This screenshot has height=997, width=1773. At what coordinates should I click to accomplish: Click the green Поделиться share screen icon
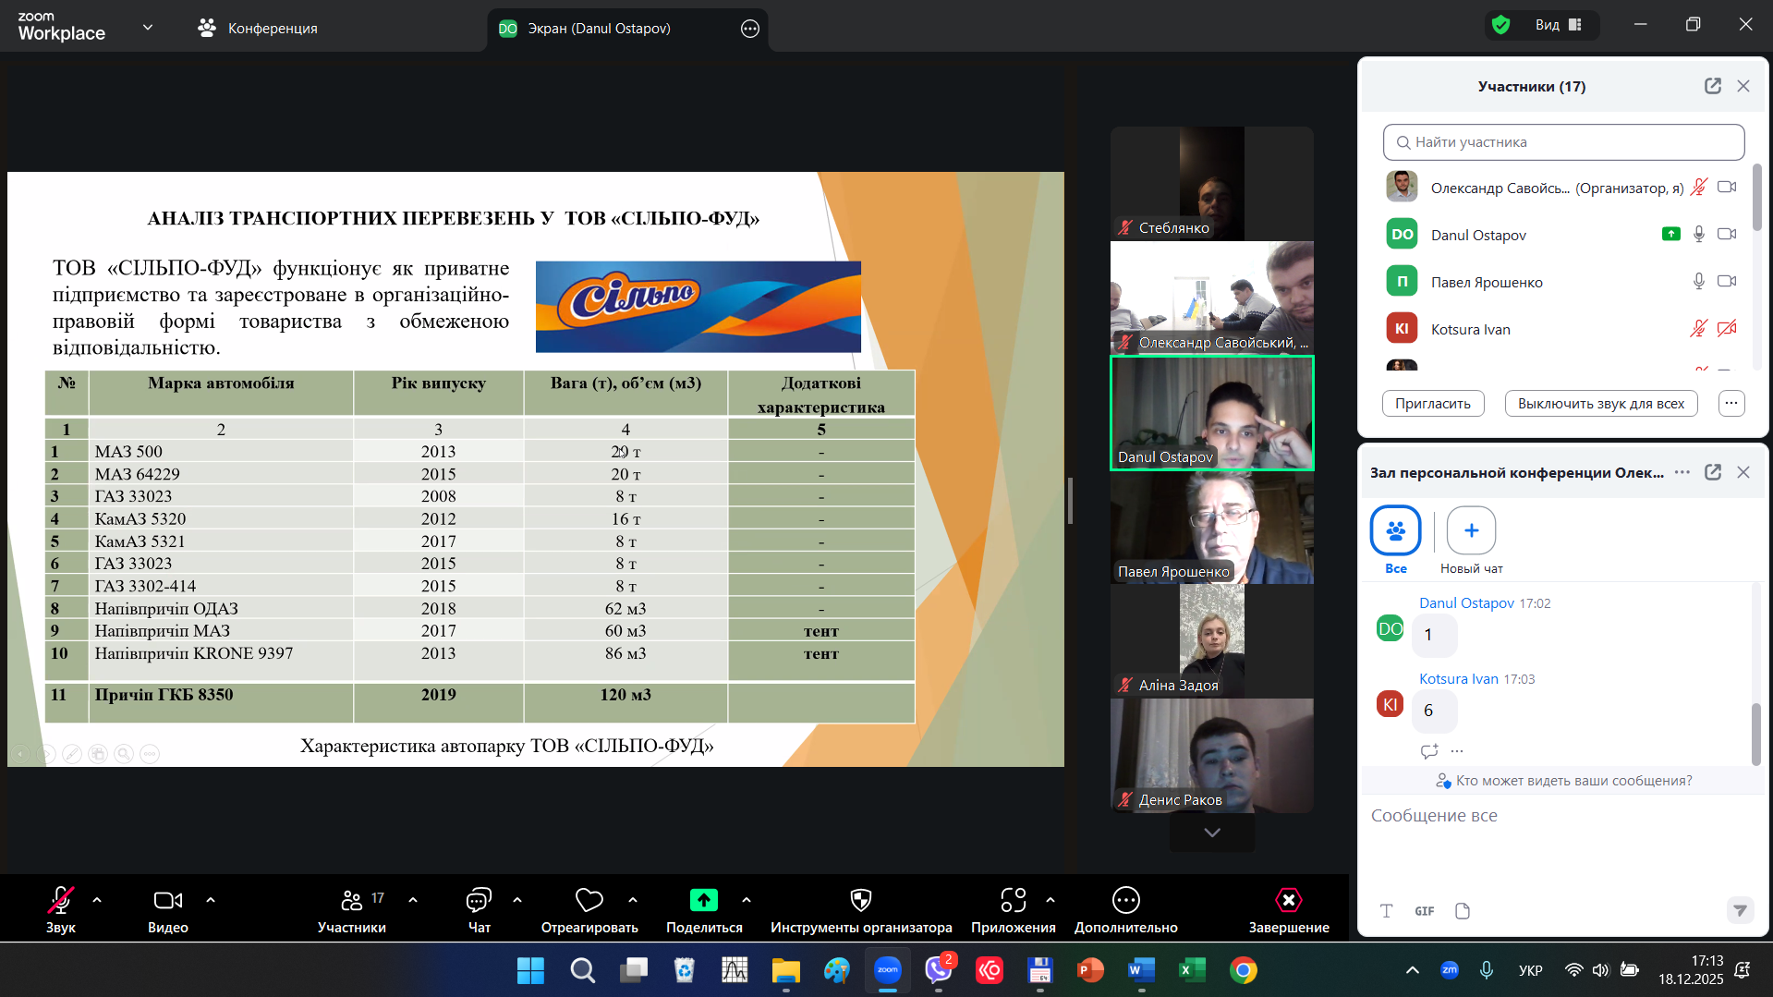pyautogui.click(x=703, y=900)
